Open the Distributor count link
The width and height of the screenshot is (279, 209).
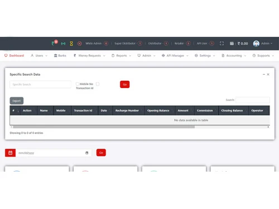tap(158, 43)
